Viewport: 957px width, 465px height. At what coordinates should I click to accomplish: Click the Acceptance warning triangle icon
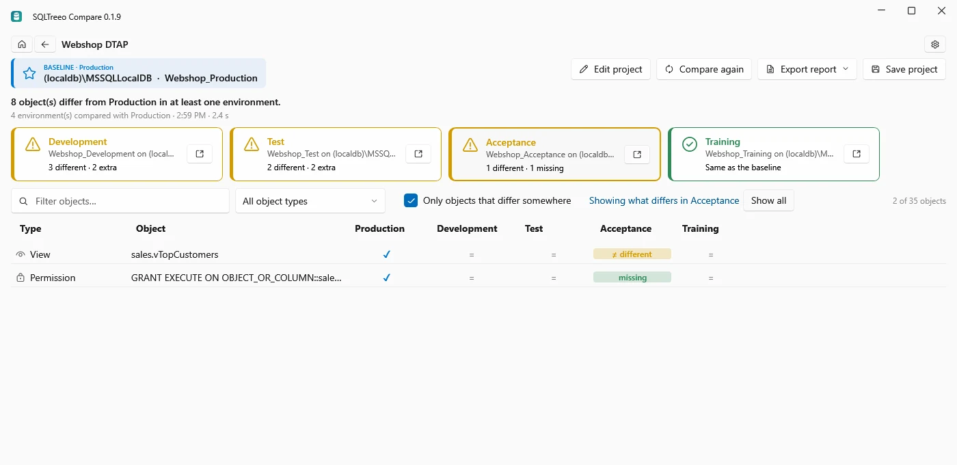click(470, 145)
